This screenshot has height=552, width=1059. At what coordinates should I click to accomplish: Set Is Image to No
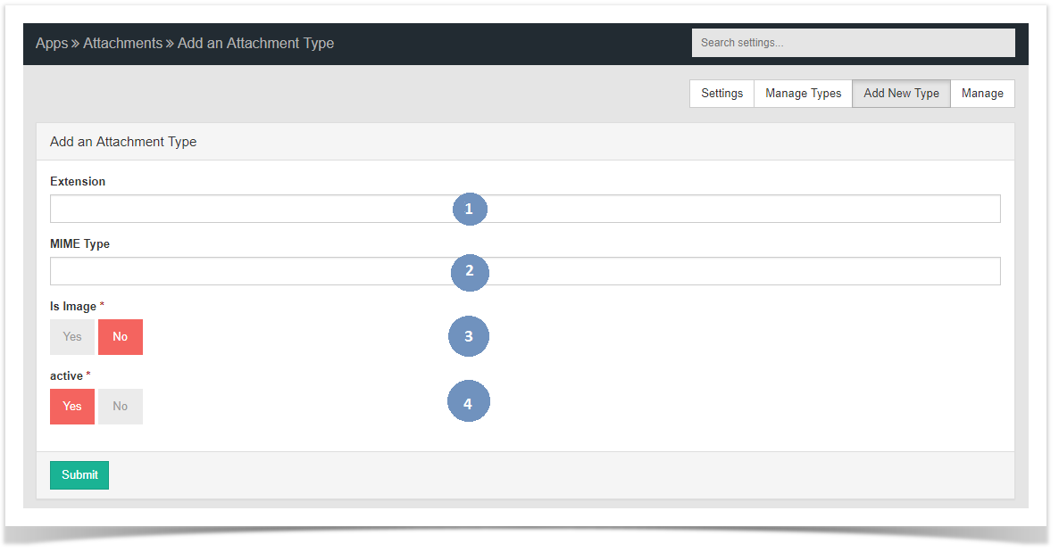tap(121, 337)
